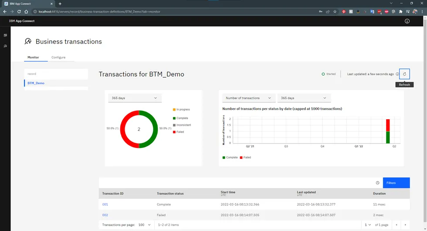Toggle In progress legend in donut chart
This screenshot has width=427, height=231.
coord(181,110)
